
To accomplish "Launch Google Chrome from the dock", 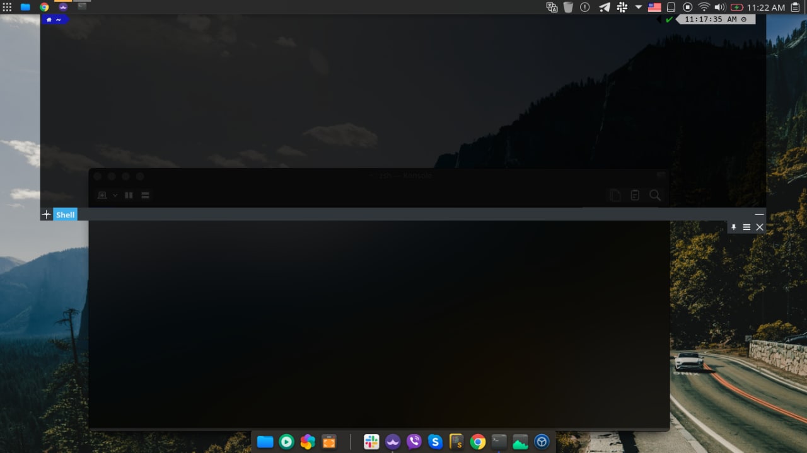I will [478, 442].
